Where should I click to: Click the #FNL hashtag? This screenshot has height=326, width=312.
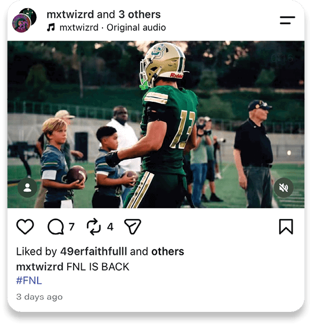point(29,281)
